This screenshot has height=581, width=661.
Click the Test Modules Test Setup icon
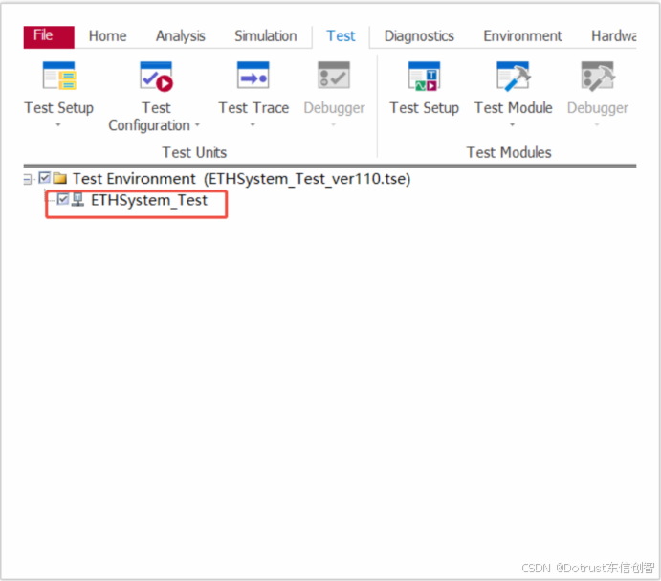pyautogui.click(x=424, y=76)
